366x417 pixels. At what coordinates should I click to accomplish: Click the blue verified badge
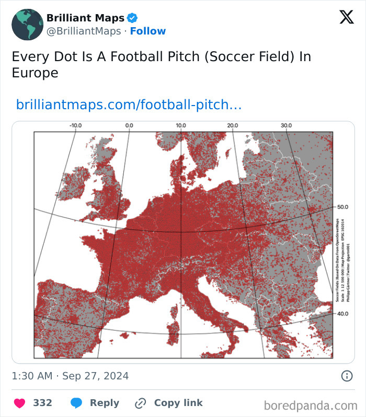(x=132, y=18)
